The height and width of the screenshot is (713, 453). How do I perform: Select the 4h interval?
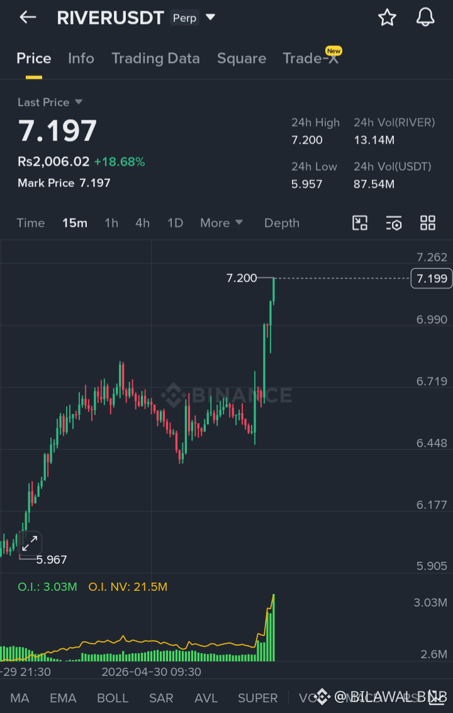pos(142,223)
